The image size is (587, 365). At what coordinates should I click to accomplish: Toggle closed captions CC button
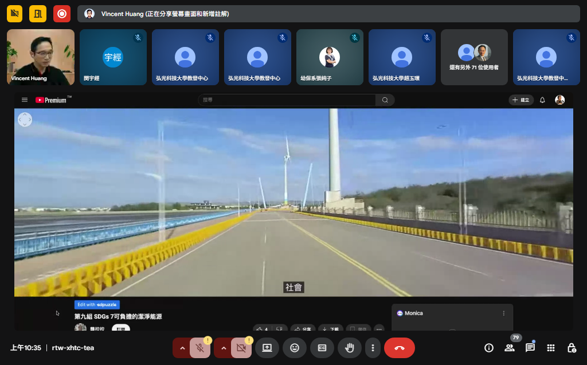point(322,348)
